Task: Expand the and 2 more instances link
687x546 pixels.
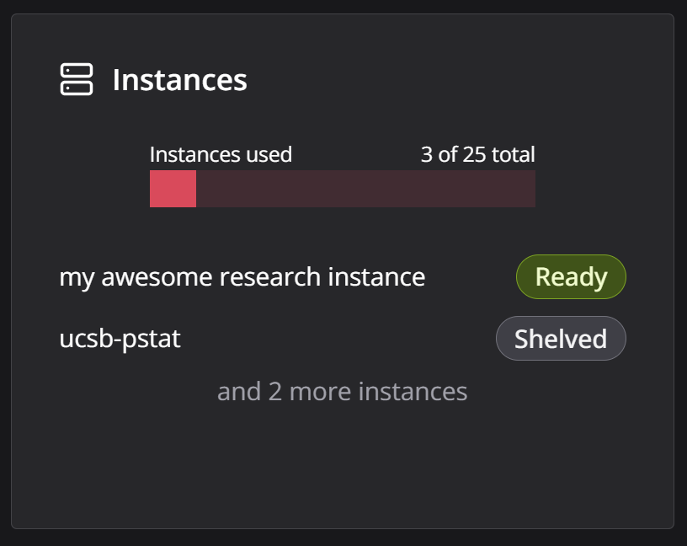Action: [x=342, y=391]
